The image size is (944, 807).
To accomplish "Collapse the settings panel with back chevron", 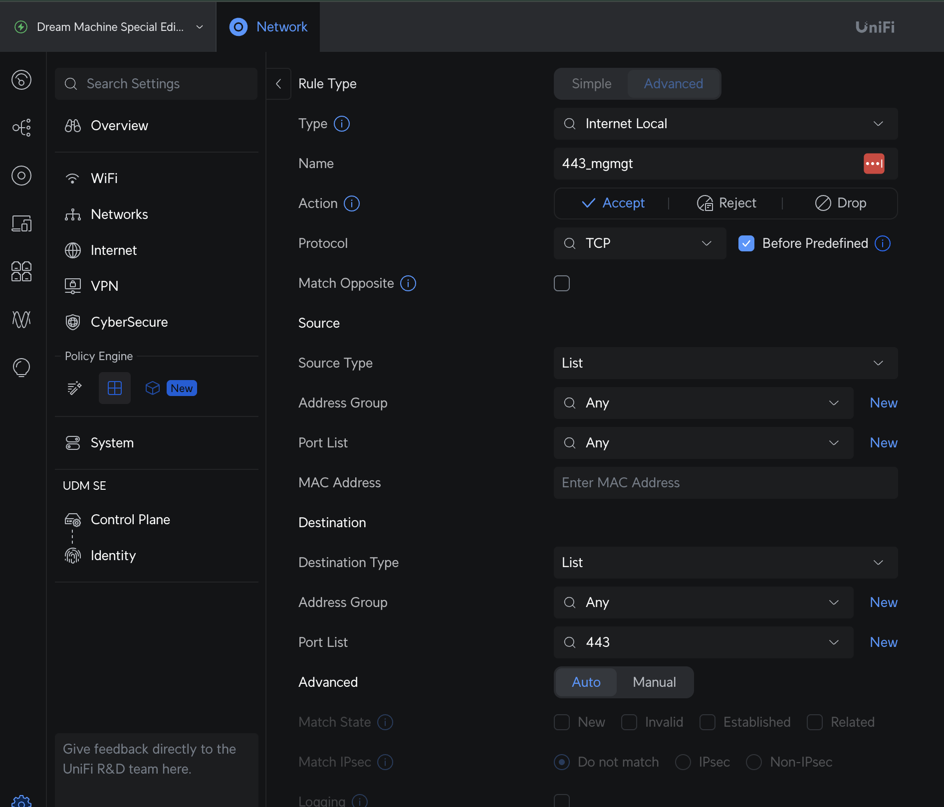I will 278,84.
